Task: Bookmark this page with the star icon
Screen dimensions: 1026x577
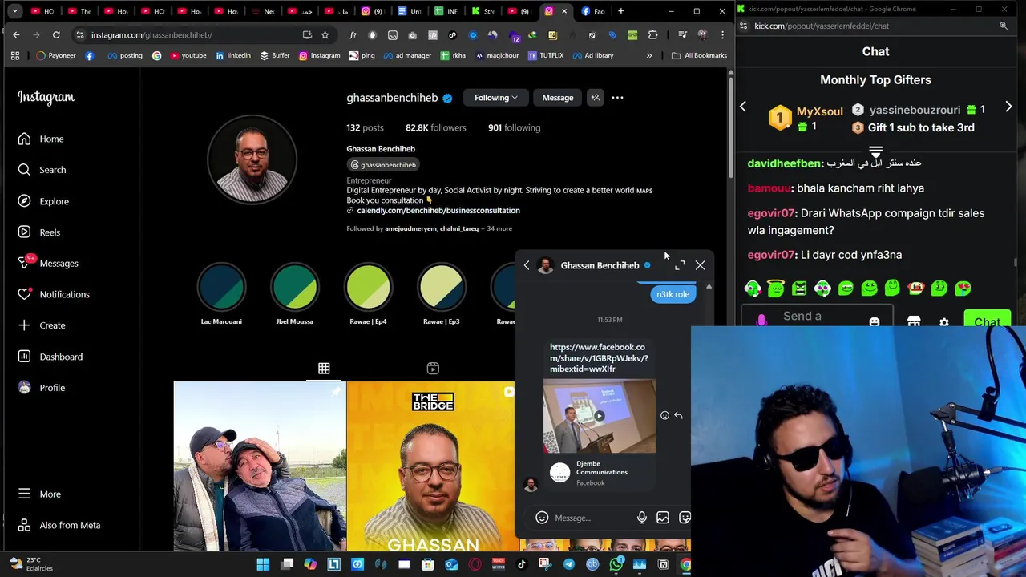Action: coord(325,35)
